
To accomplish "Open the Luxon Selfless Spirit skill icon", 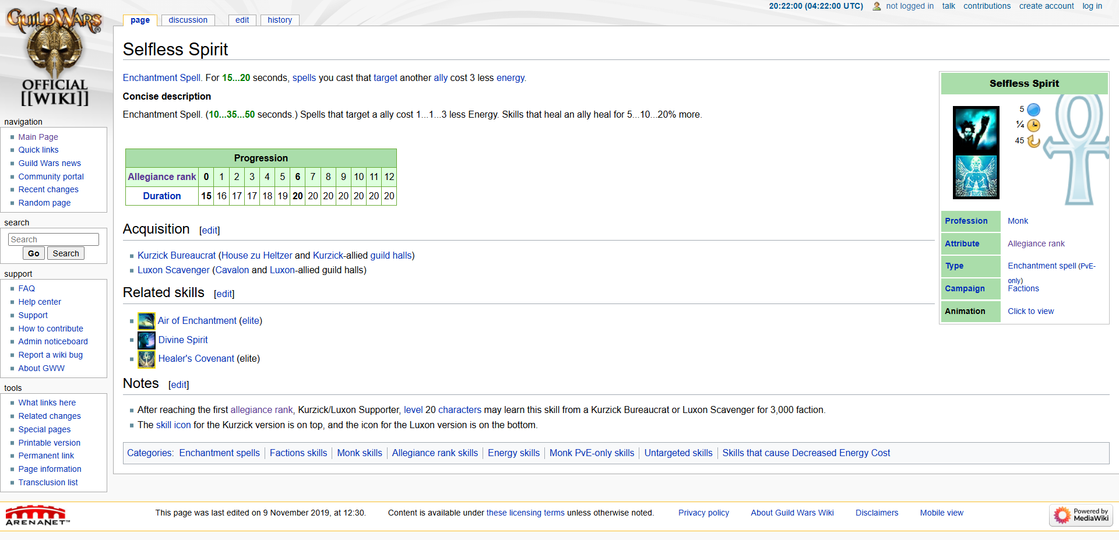I will (x=976, y=177).
